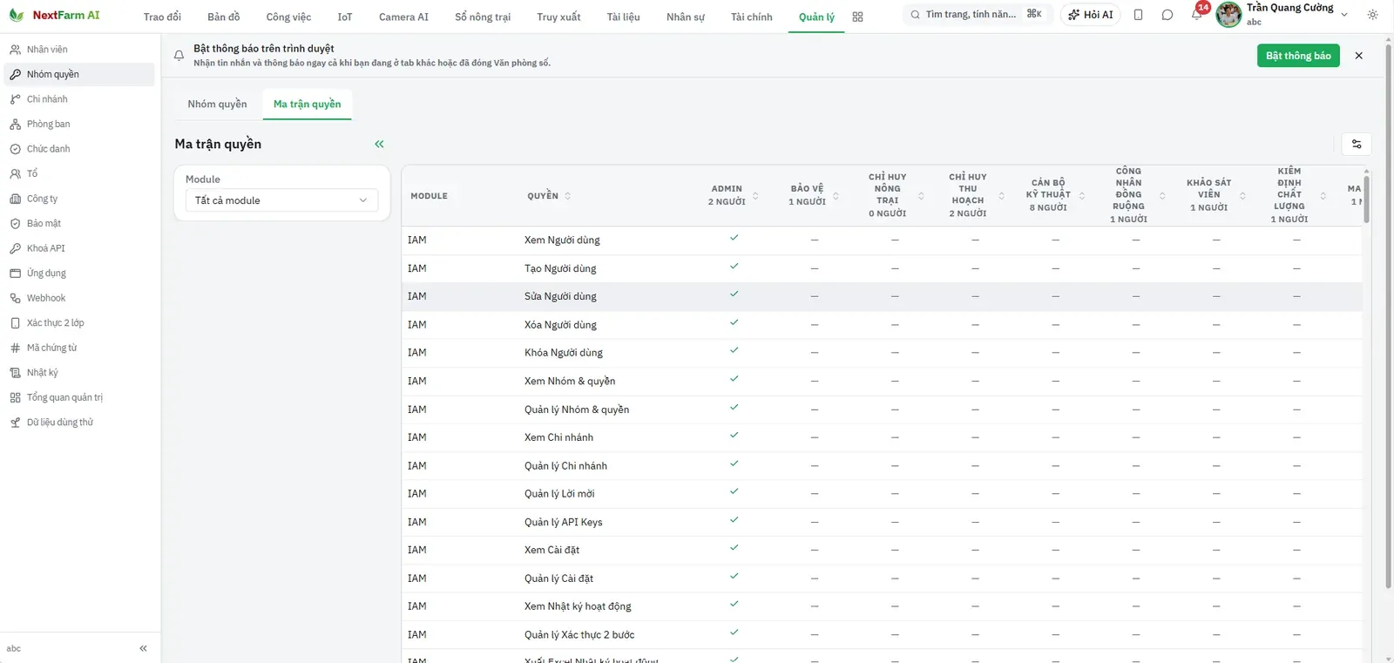Sort the Admin column
Viewport: 1394px width, 663px height.
(x=755, y=196)
